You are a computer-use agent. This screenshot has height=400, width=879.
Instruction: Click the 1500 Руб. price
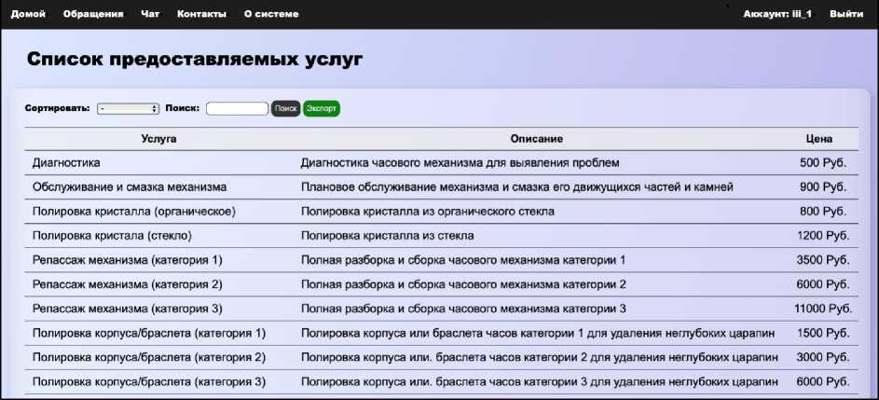[x=823, y=333]
